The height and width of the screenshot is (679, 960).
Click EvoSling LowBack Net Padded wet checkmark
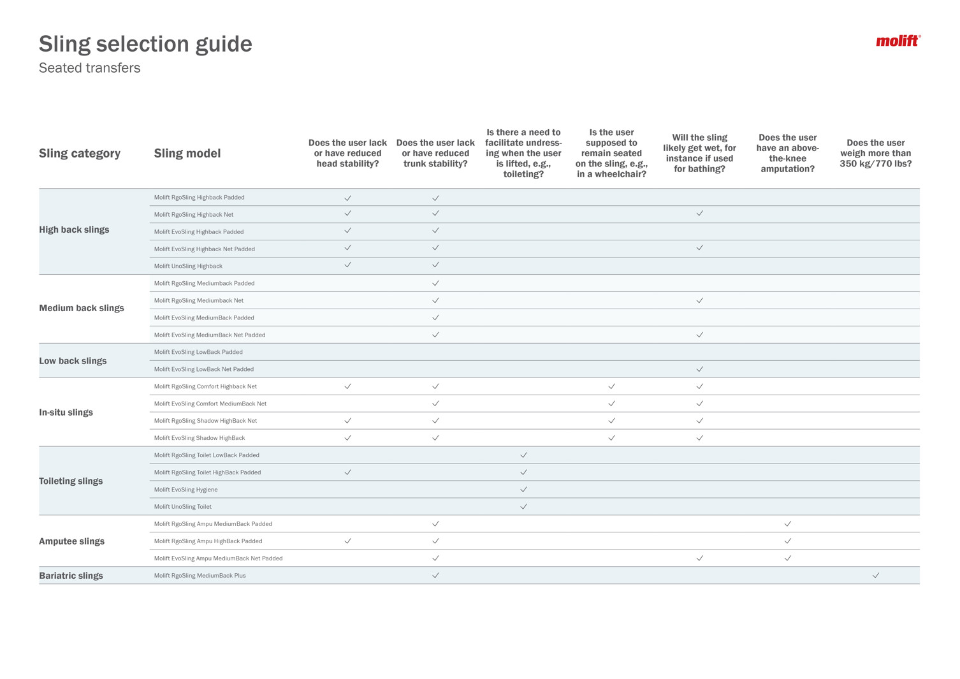coord(699,369)
